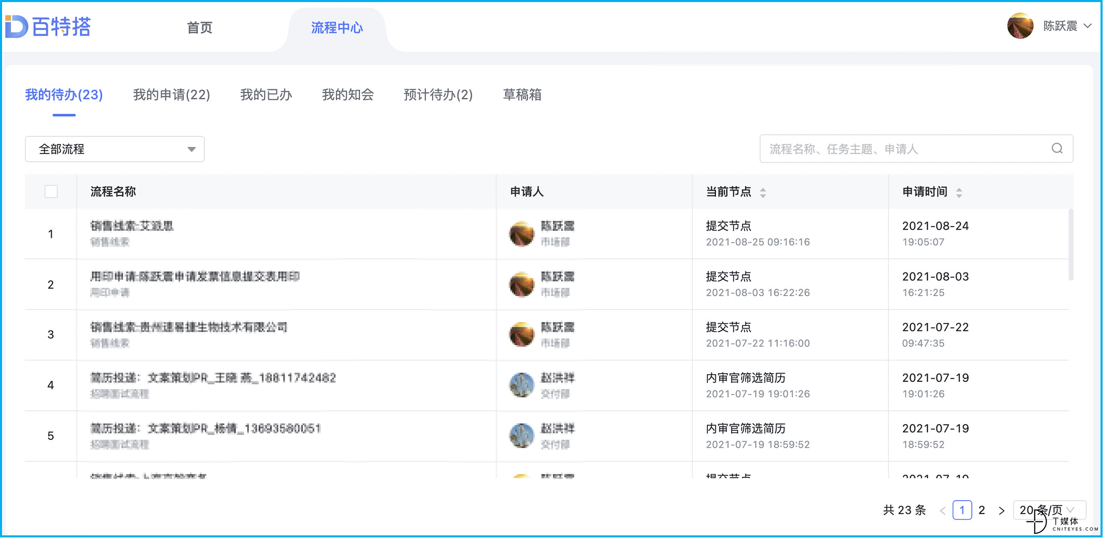Click the table vertical scrollbar

(1071, 244)
